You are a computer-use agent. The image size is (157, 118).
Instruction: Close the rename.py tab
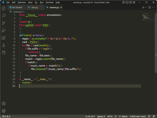click(61, 8)
